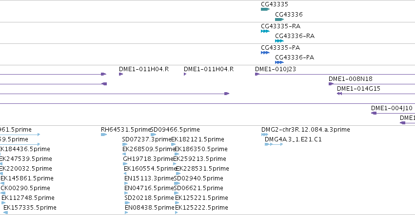Select the EN08438.5prime label
This screenshot has height=215, width=415.
click(x=150, y=208)
